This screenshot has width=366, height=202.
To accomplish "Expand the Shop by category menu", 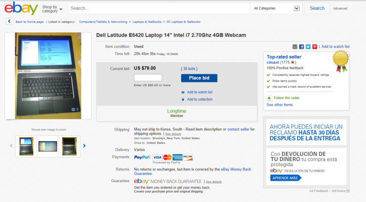I will pos(52,9).
